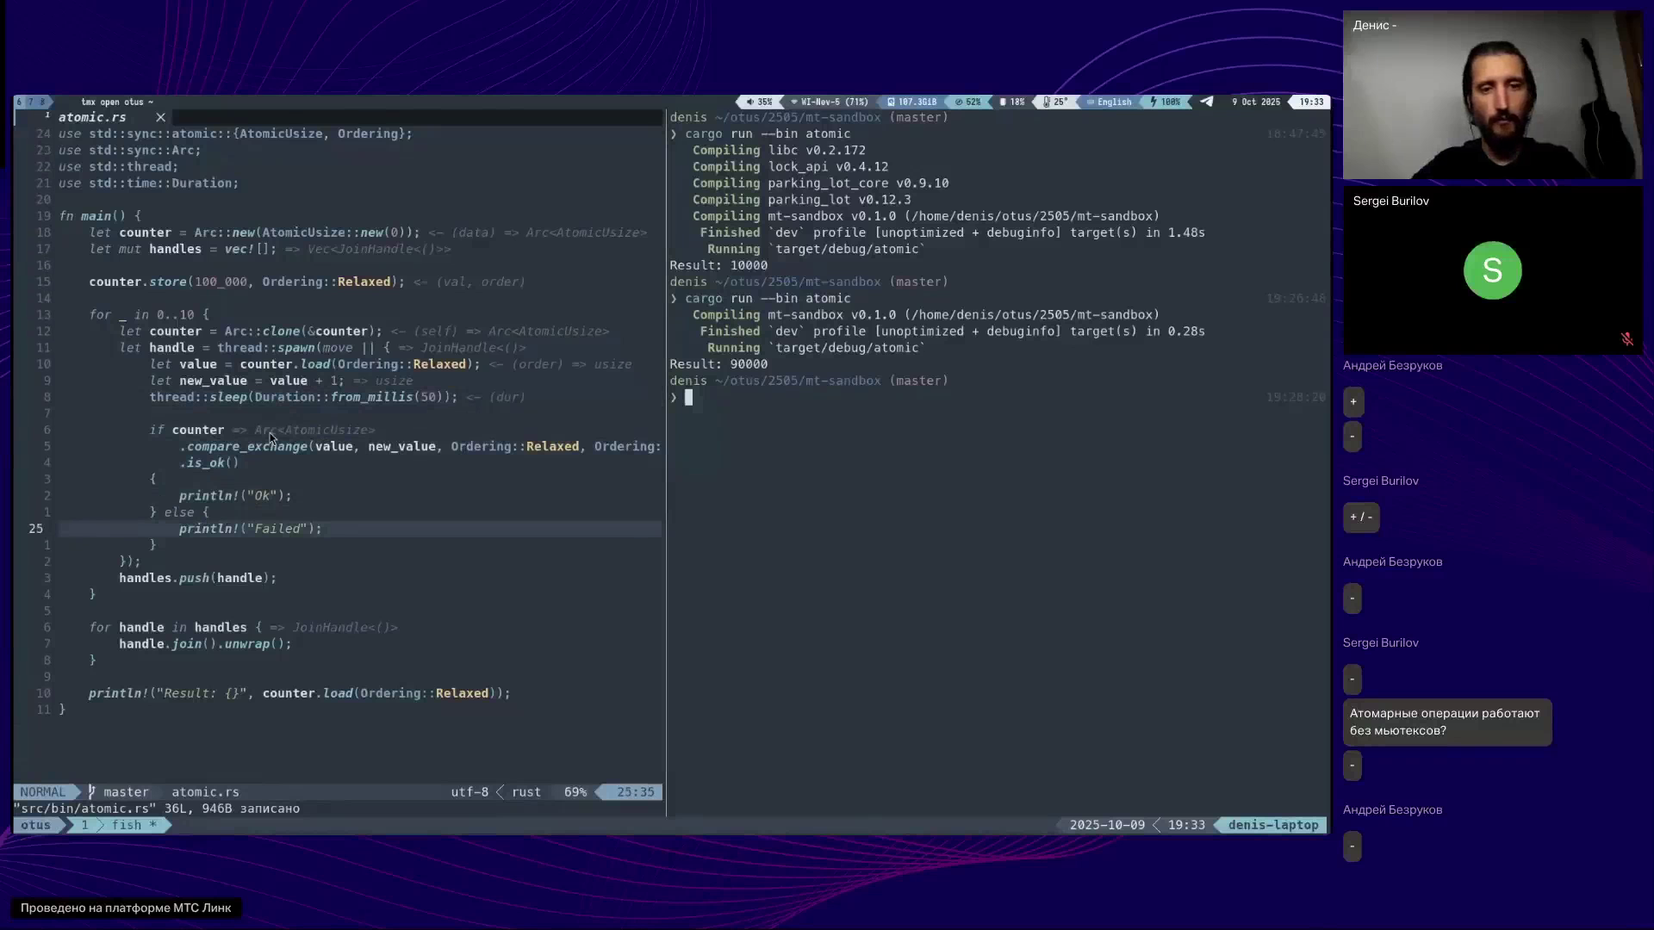Click the Wi-Fi network status segment
This screenshot has height=930, width=1654.
[829, 102]
